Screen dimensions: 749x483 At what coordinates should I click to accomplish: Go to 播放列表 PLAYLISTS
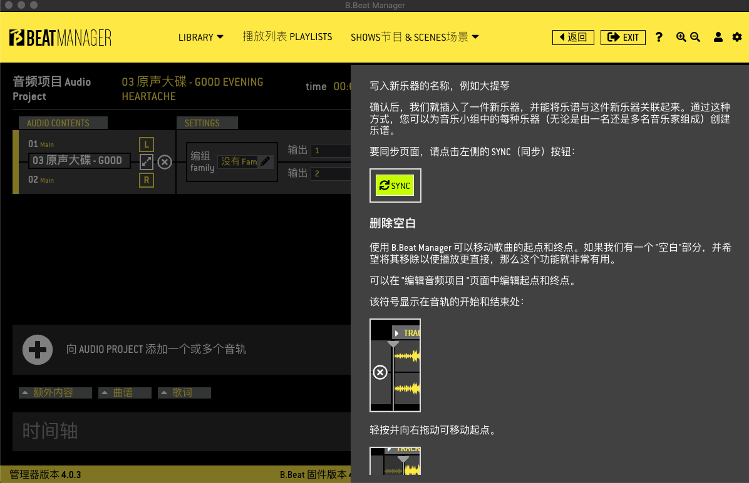coord(287,37)
